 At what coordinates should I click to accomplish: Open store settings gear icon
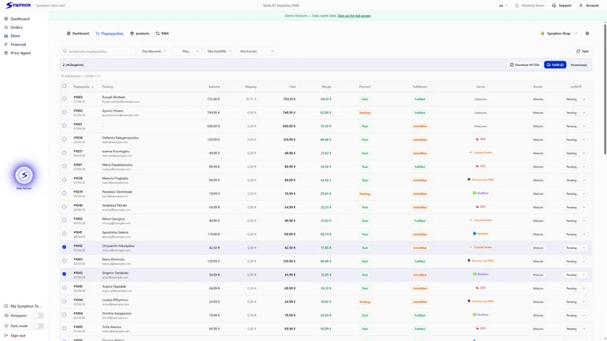click(587, 33)
